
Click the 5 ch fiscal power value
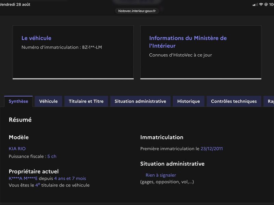52,156
